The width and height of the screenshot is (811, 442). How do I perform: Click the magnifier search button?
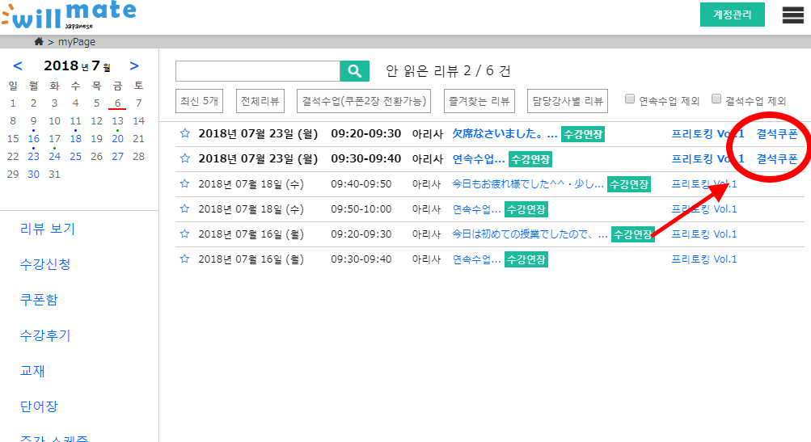point(354,71)
